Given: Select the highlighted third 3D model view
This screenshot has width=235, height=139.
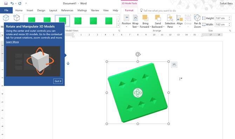Looking at the screenshot, I should (62, 21).
